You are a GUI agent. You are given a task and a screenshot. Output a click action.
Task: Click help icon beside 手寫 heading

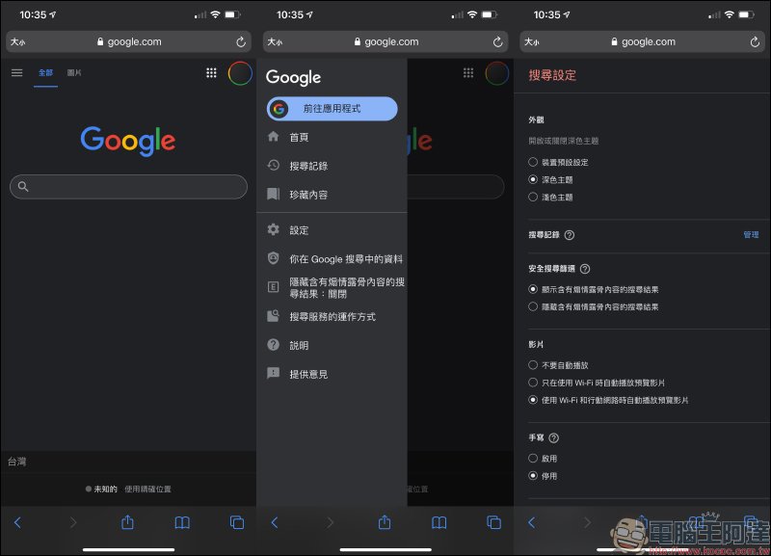point(553,438)
